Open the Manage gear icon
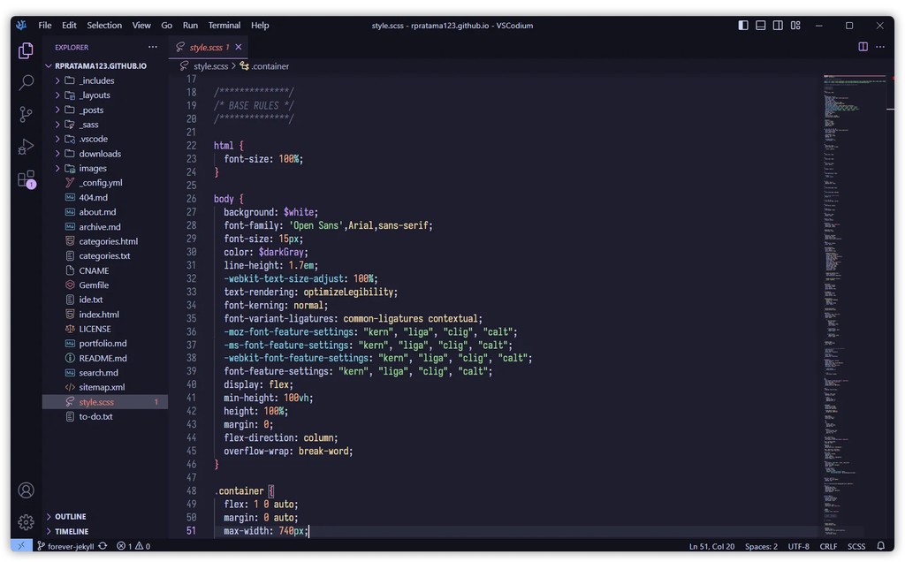Image resolution: width=905 pixels, height=562 pixels. 26,521
